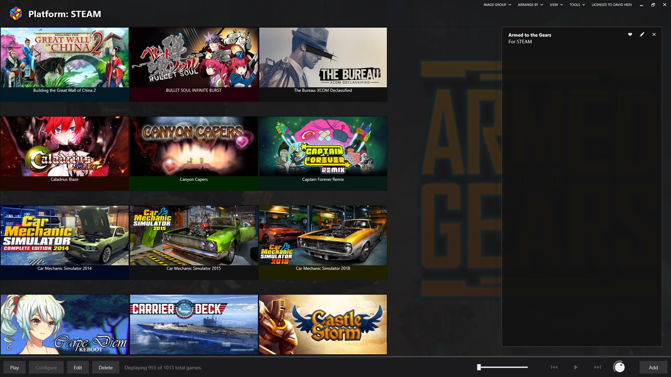
Task: Click the For STEAM platform text
Action: click(x=520, y=42)
